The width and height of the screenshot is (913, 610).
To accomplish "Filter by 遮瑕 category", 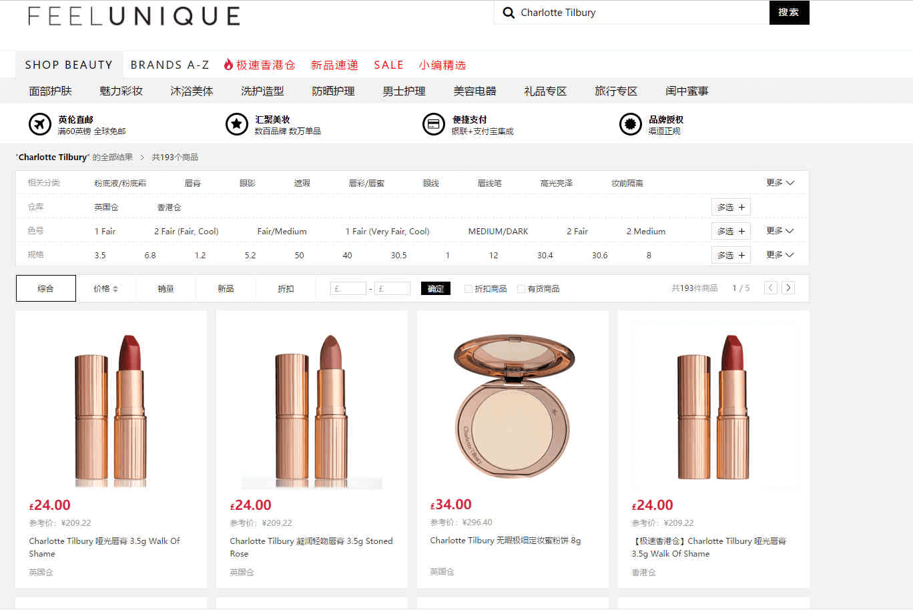I will (302, 183).
